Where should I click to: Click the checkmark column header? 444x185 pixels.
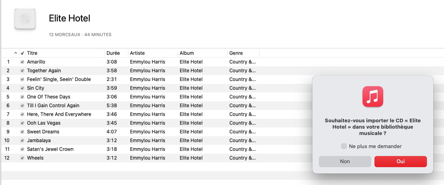click(22, 53)
